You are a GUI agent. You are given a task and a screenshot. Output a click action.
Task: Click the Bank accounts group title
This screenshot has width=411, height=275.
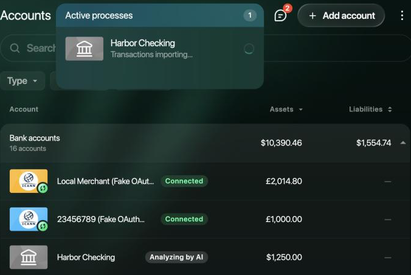[35, 138]
